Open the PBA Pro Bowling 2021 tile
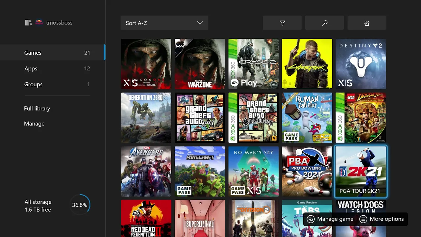The width and height of the screenshot is (421, 237). [x=307, y=171]
